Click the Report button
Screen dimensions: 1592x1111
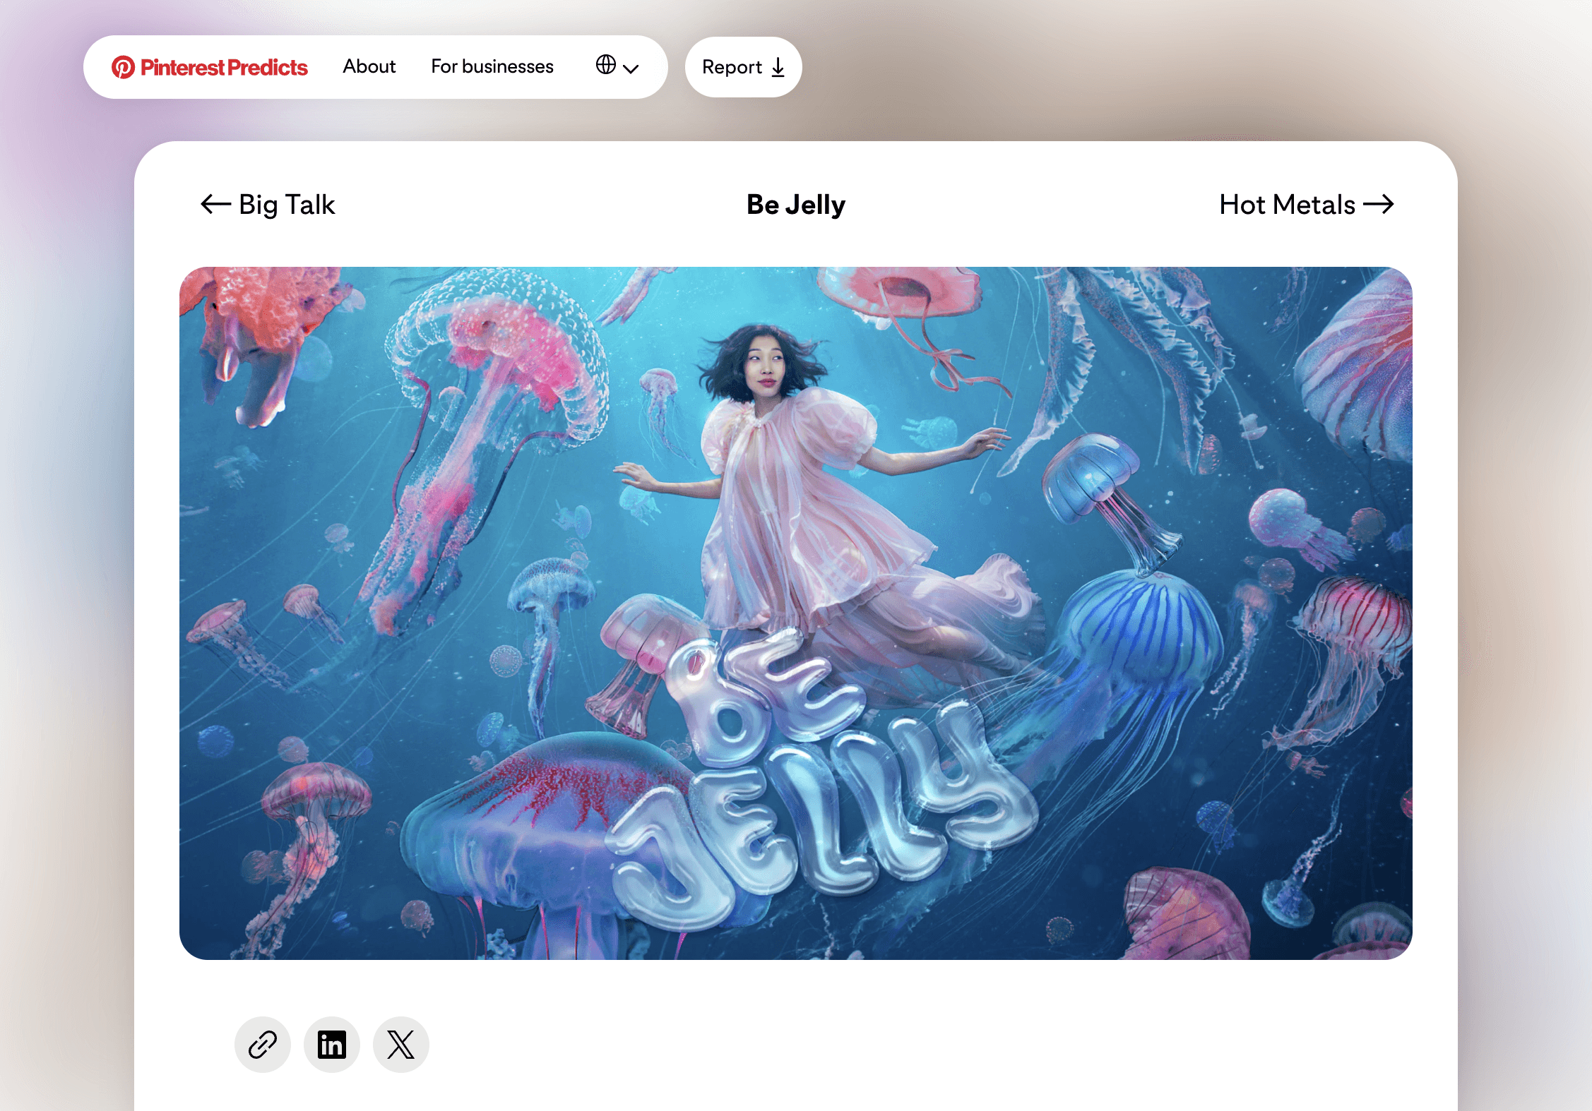click(732, 67)
